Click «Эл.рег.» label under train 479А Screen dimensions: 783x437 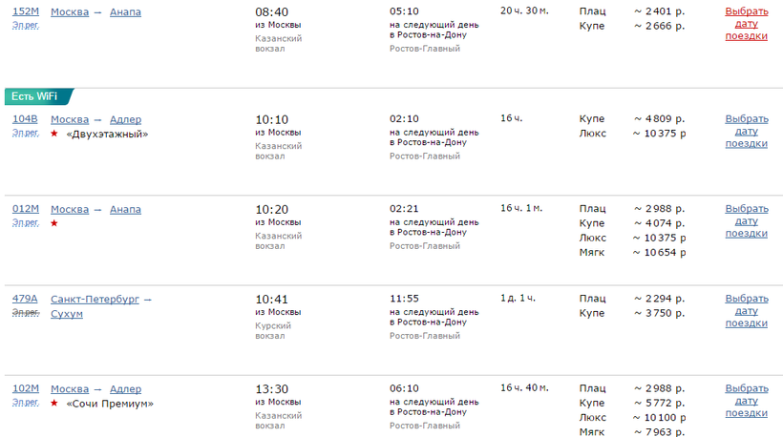click(x=26, y=313)
